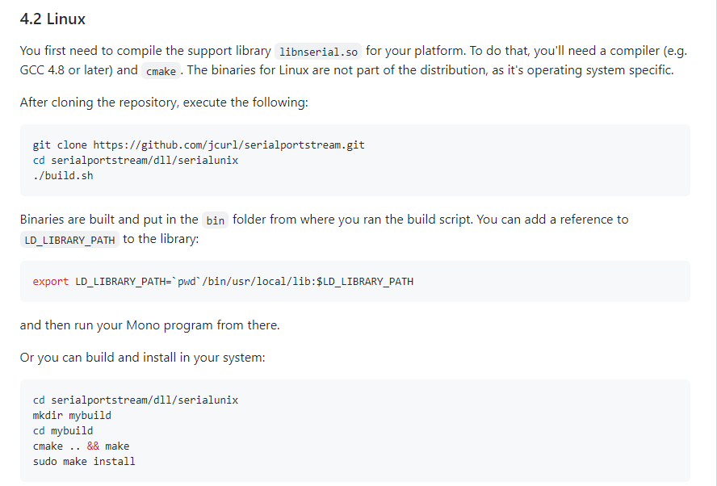Click the "and then run your Mono program" text
This screenshot has height=486, width=717.
coord(149,325)
